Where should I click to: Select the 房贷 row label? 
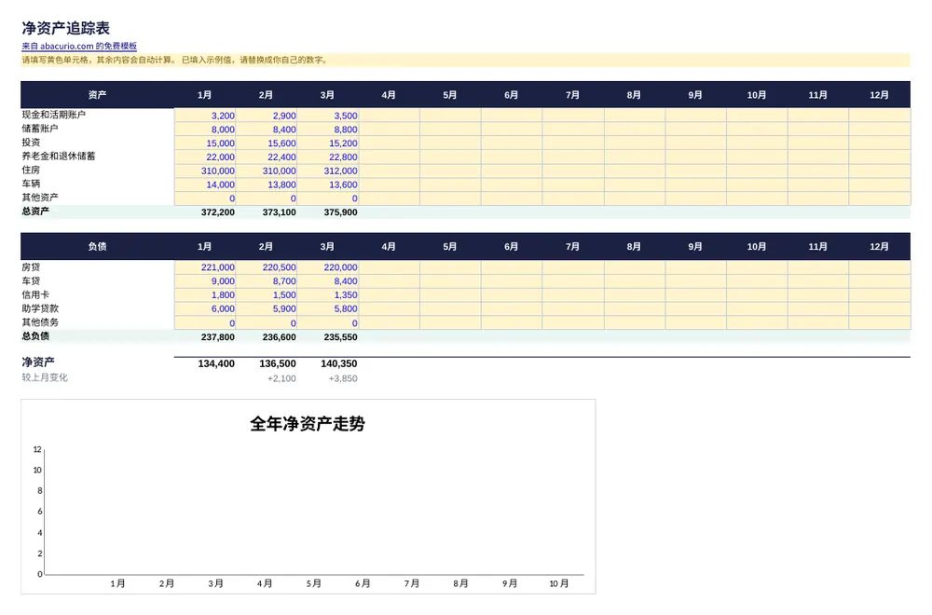tap(31, 267)
